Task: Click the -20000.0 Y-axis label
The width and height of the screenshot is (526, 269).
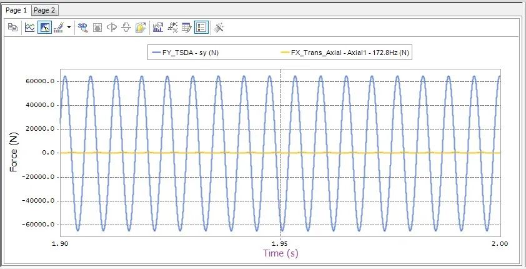Action: (x=37, y=177)
